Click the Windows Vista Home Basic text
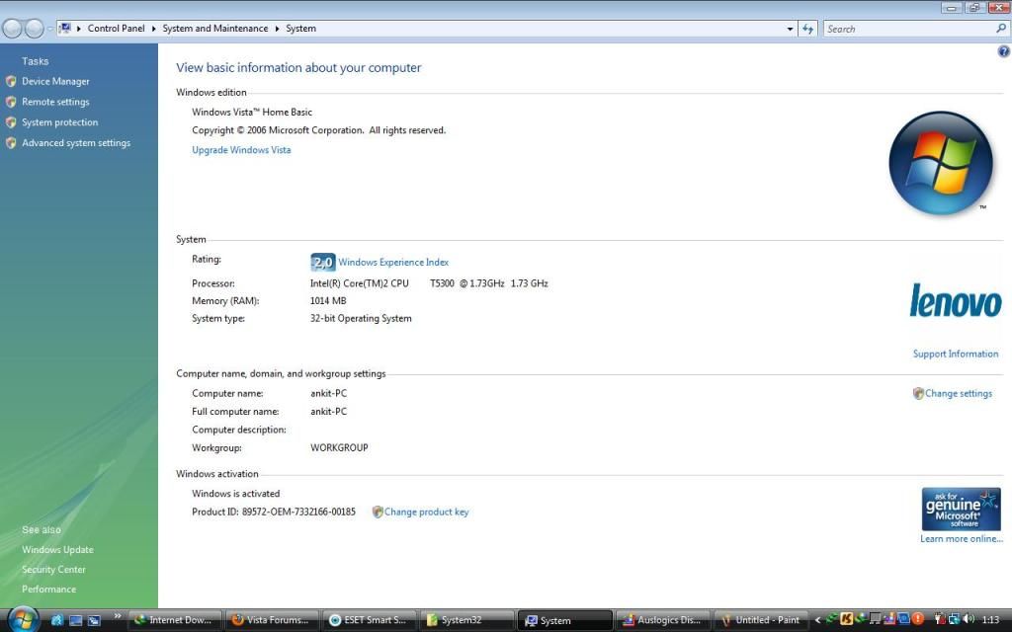The image size is (1012, 632). pyautogui.click(x=252, y=113)
